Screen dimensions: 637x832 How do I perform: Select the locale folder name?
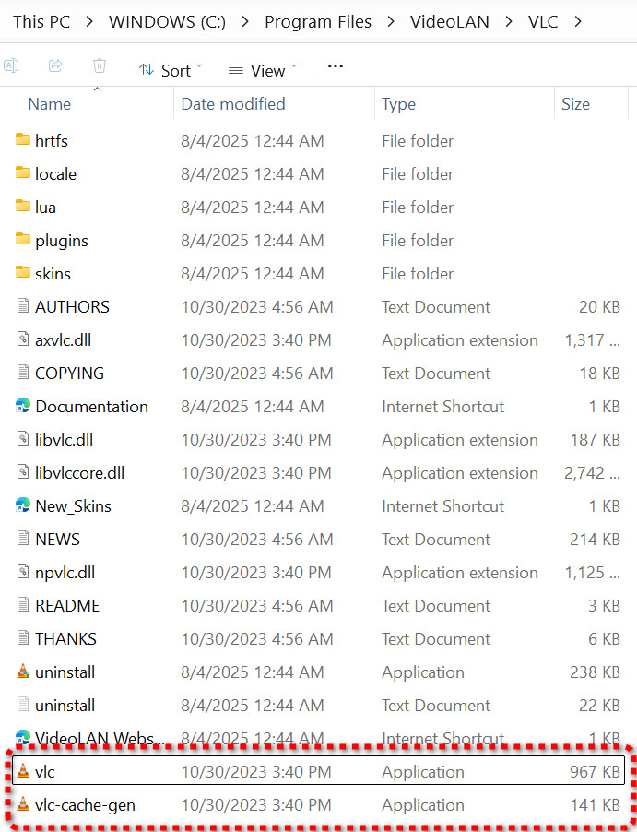pos(55,174)
